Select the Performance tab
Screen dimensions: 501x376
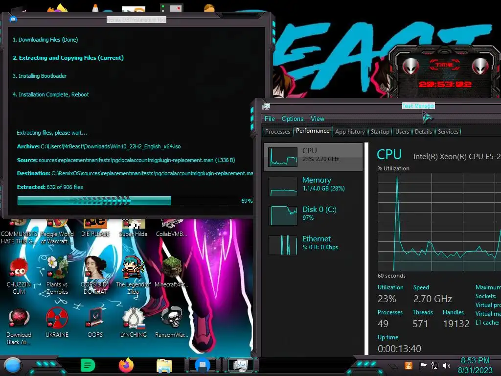click(313, 131)
